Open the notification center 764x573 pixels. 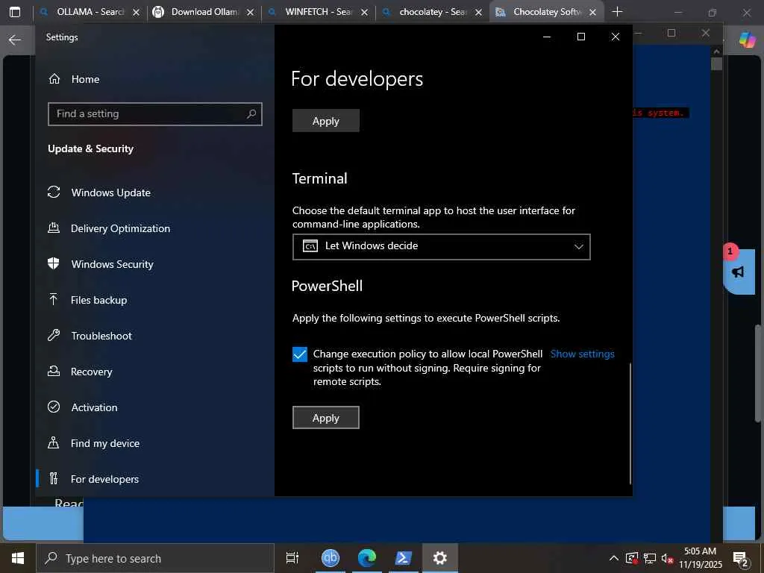pyautogui.click(x=741, y=559)
